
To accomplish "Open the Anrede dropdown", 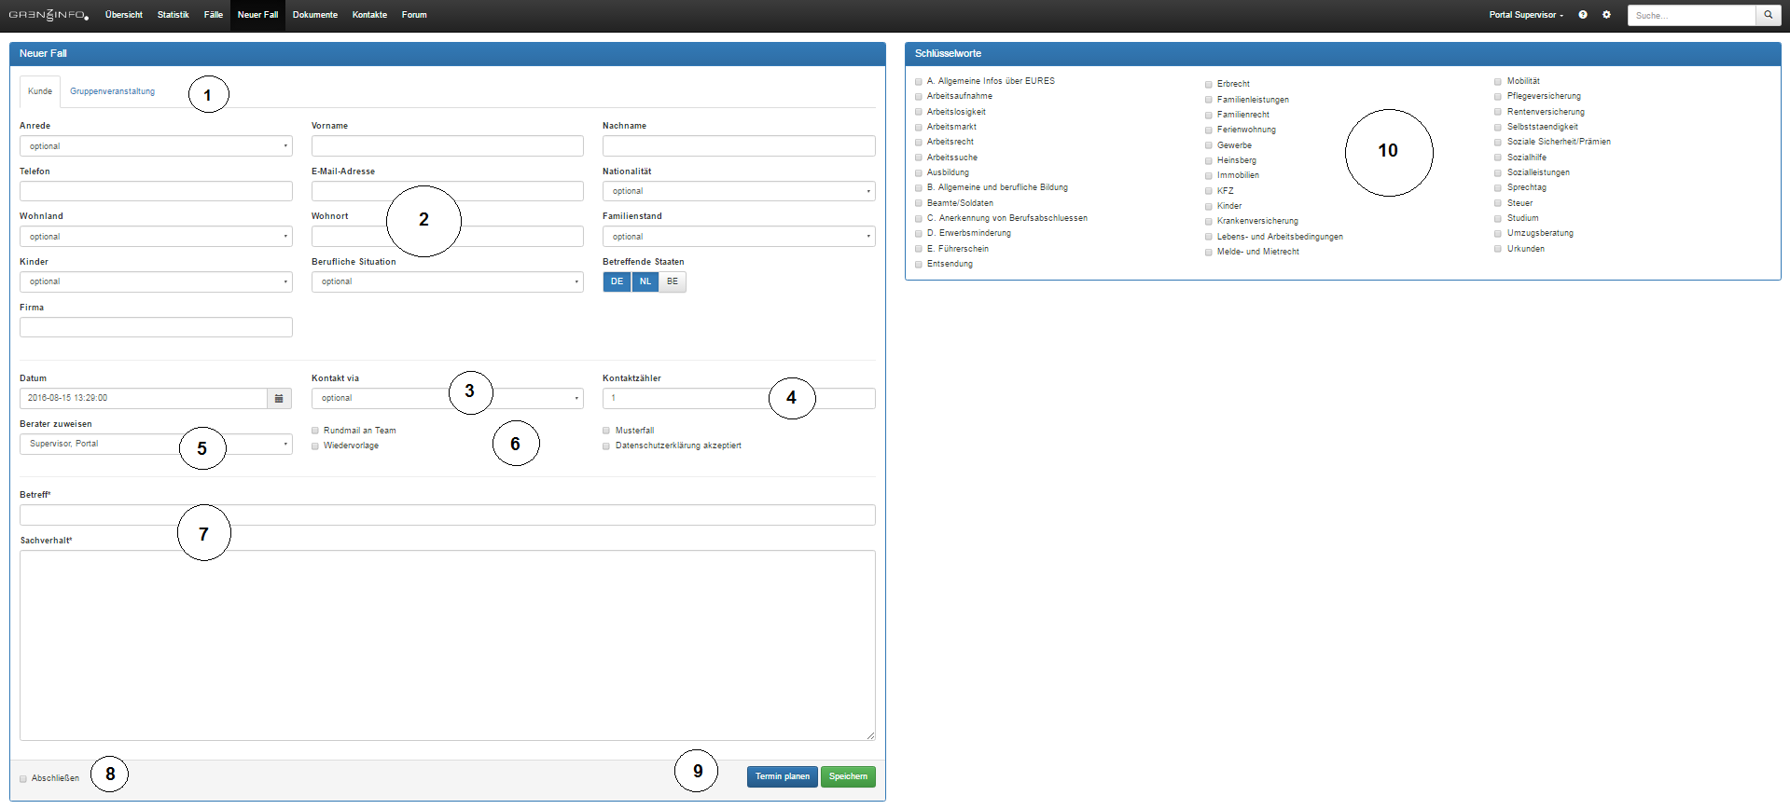I will 156,146.
